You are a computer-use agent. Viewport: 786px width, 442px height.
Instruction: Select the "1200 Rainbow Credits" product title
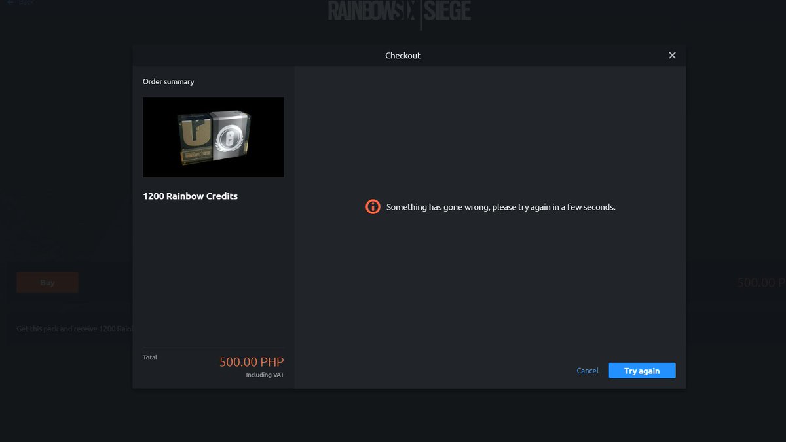pyautogui.click(x=190, y=196)
